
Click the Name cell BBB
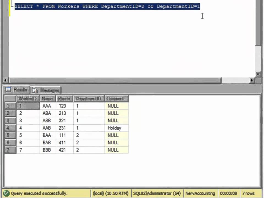point(48,150)
